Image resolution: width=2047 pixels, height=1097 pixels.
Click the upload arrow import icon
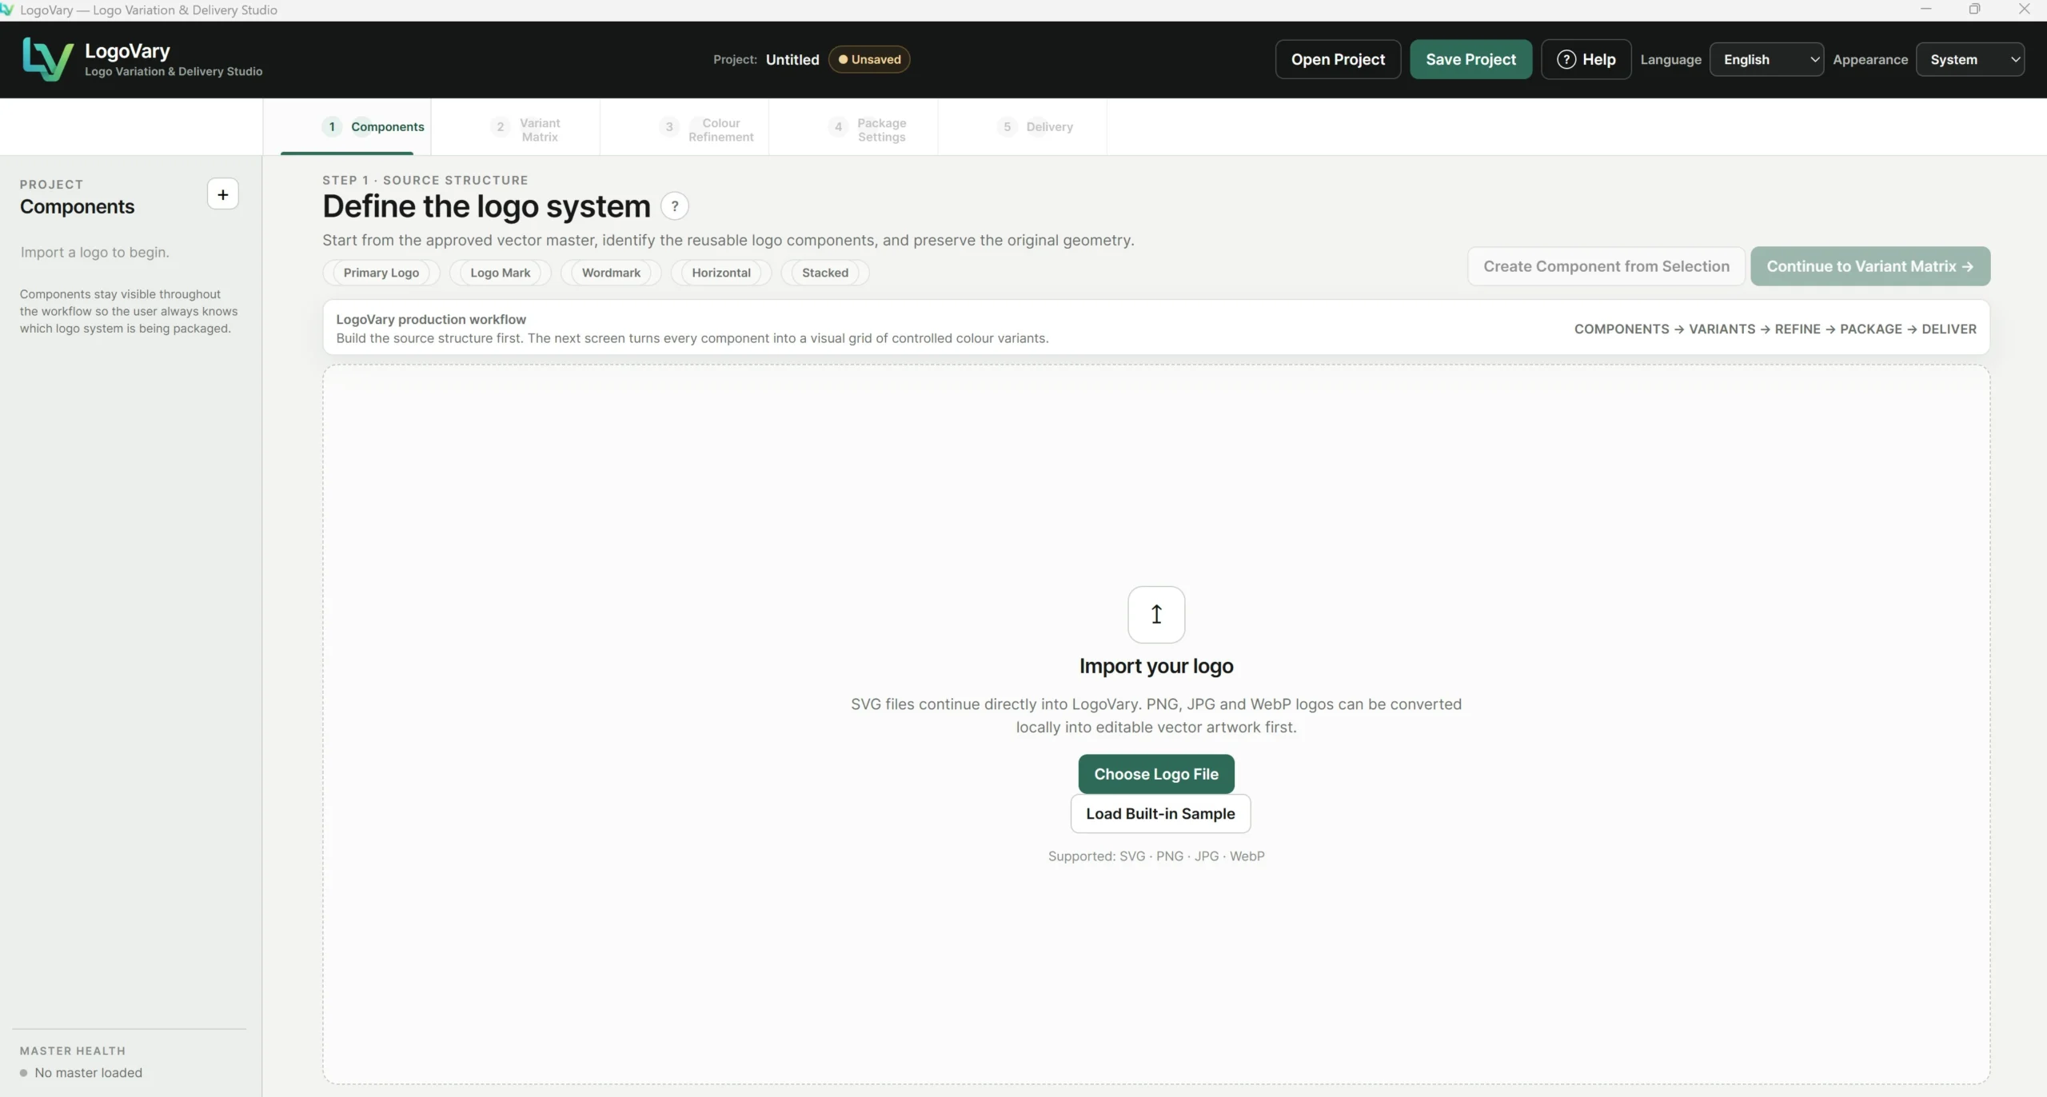pyautogui.click(x=1156, y=614)
